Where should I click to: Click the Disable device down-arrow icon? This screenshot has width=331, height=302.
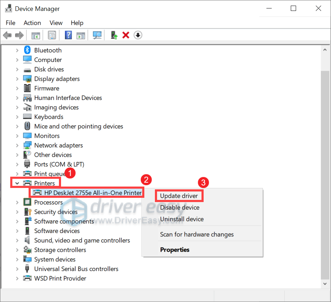tap(138, 35)
